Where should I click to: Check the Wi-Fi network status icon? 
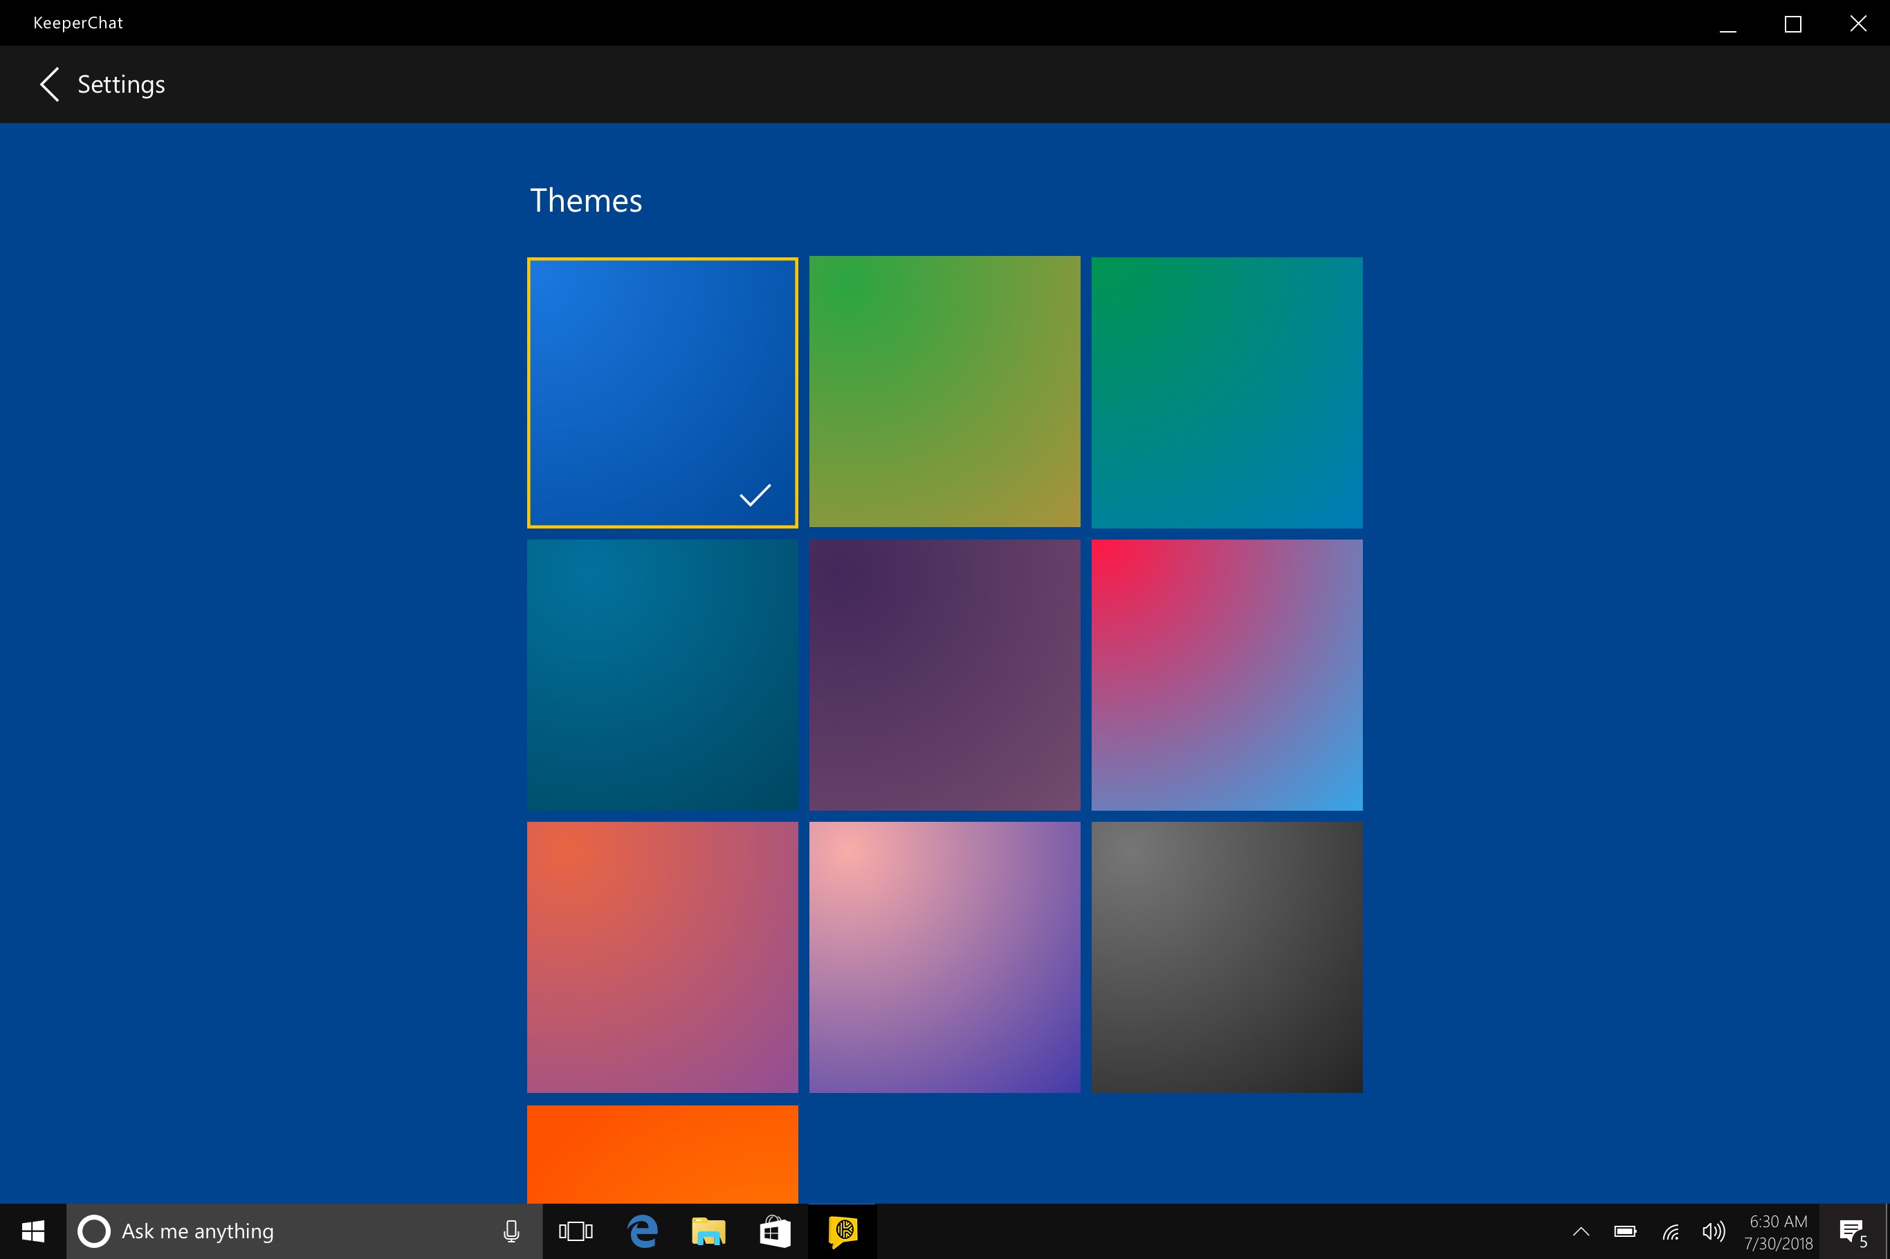click(x=1670, y=1230)
